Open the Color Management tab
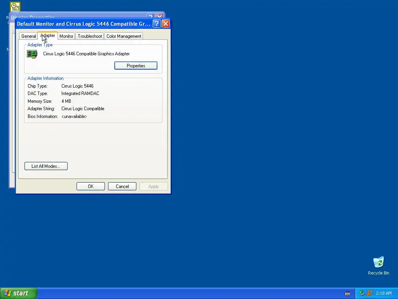This screenshot has width=398, height=299. point(124,36)
